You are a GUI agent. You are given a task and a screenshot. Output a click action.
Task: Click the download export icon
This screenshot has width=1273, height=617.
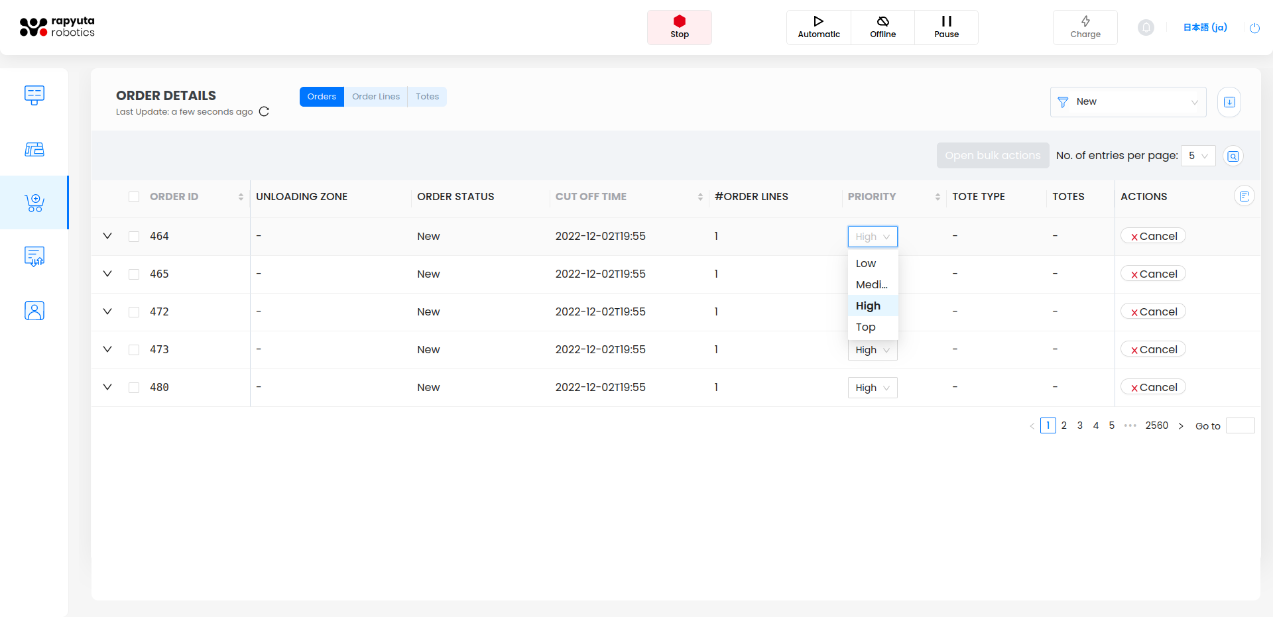coord(1229,102)
